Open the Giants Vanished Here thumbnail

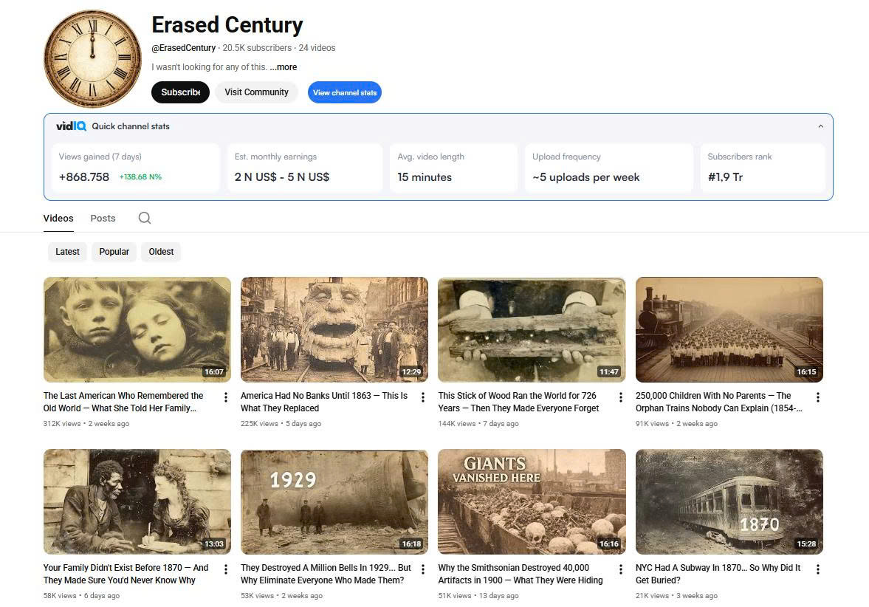[532, 501]
